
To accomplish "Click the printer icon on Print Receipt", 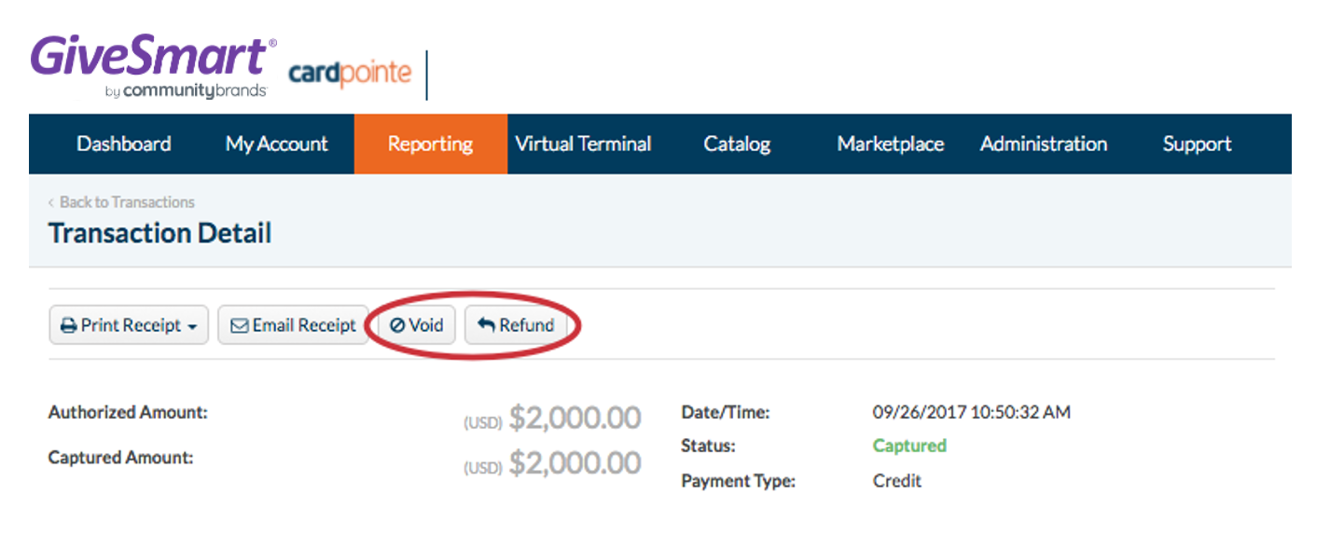I will (69, 326).
